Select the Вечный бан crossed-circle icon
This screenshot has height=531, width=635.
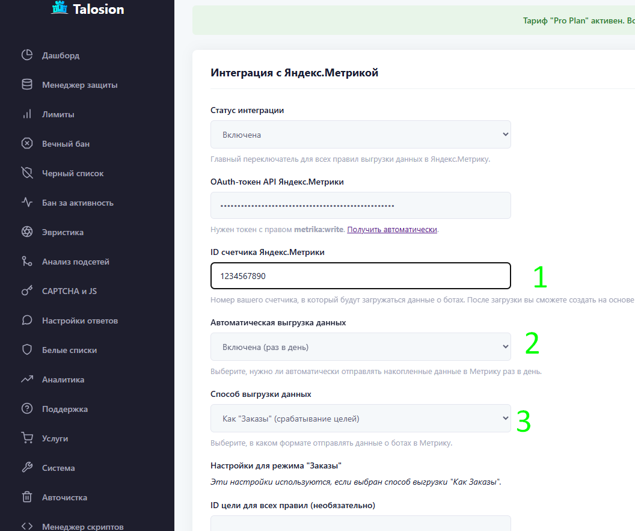27,144
